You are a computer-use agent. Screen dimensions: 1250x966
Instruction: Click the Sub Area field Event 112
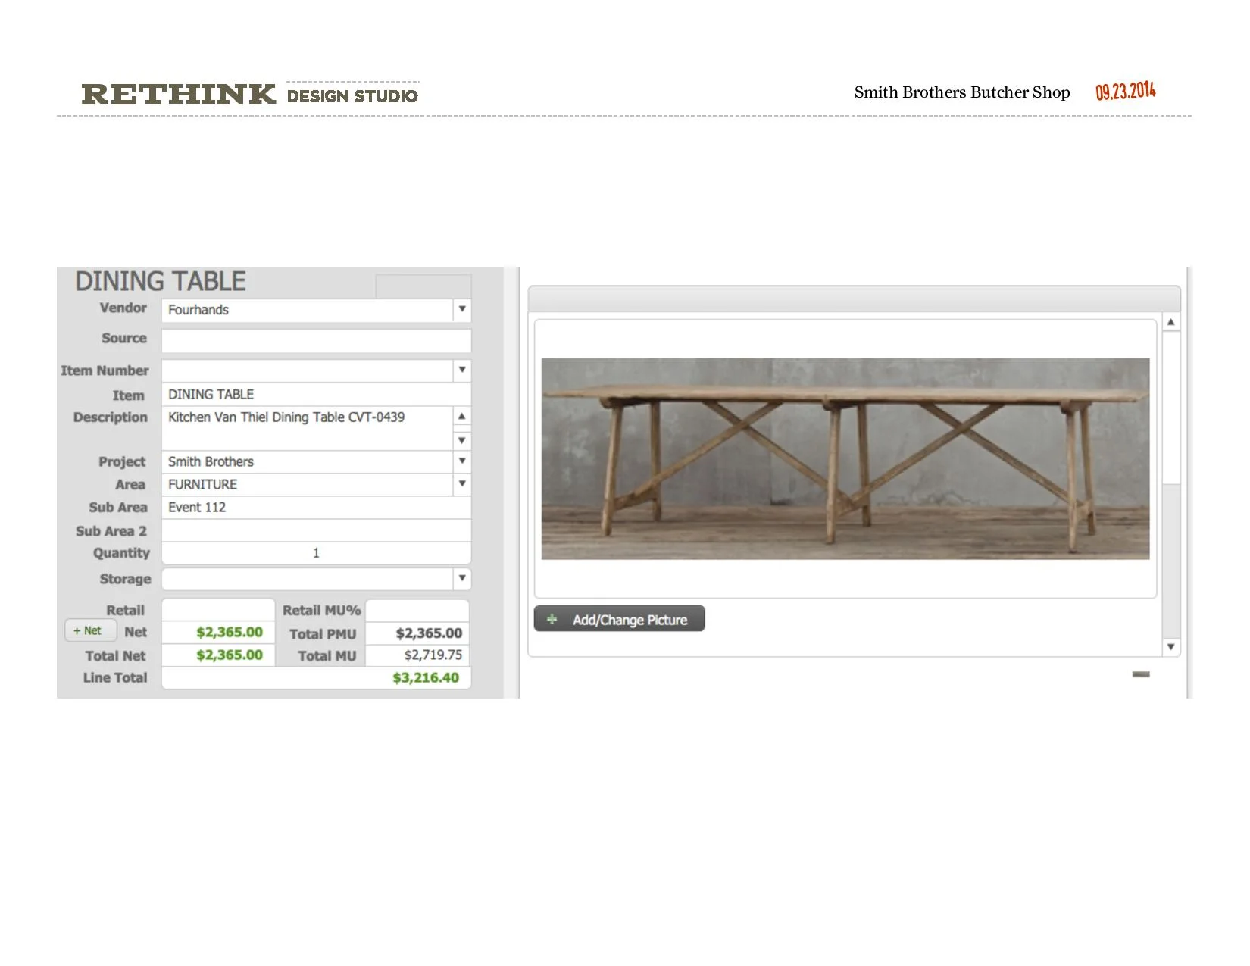point(316,507)
